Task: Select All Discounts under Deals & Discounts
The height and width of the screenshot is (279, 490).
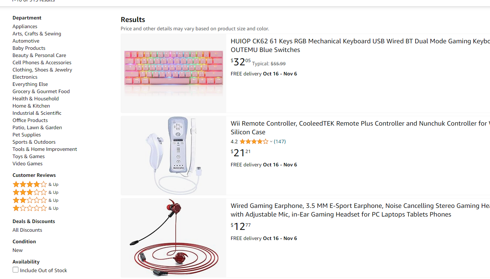Action: coord(27,230)
